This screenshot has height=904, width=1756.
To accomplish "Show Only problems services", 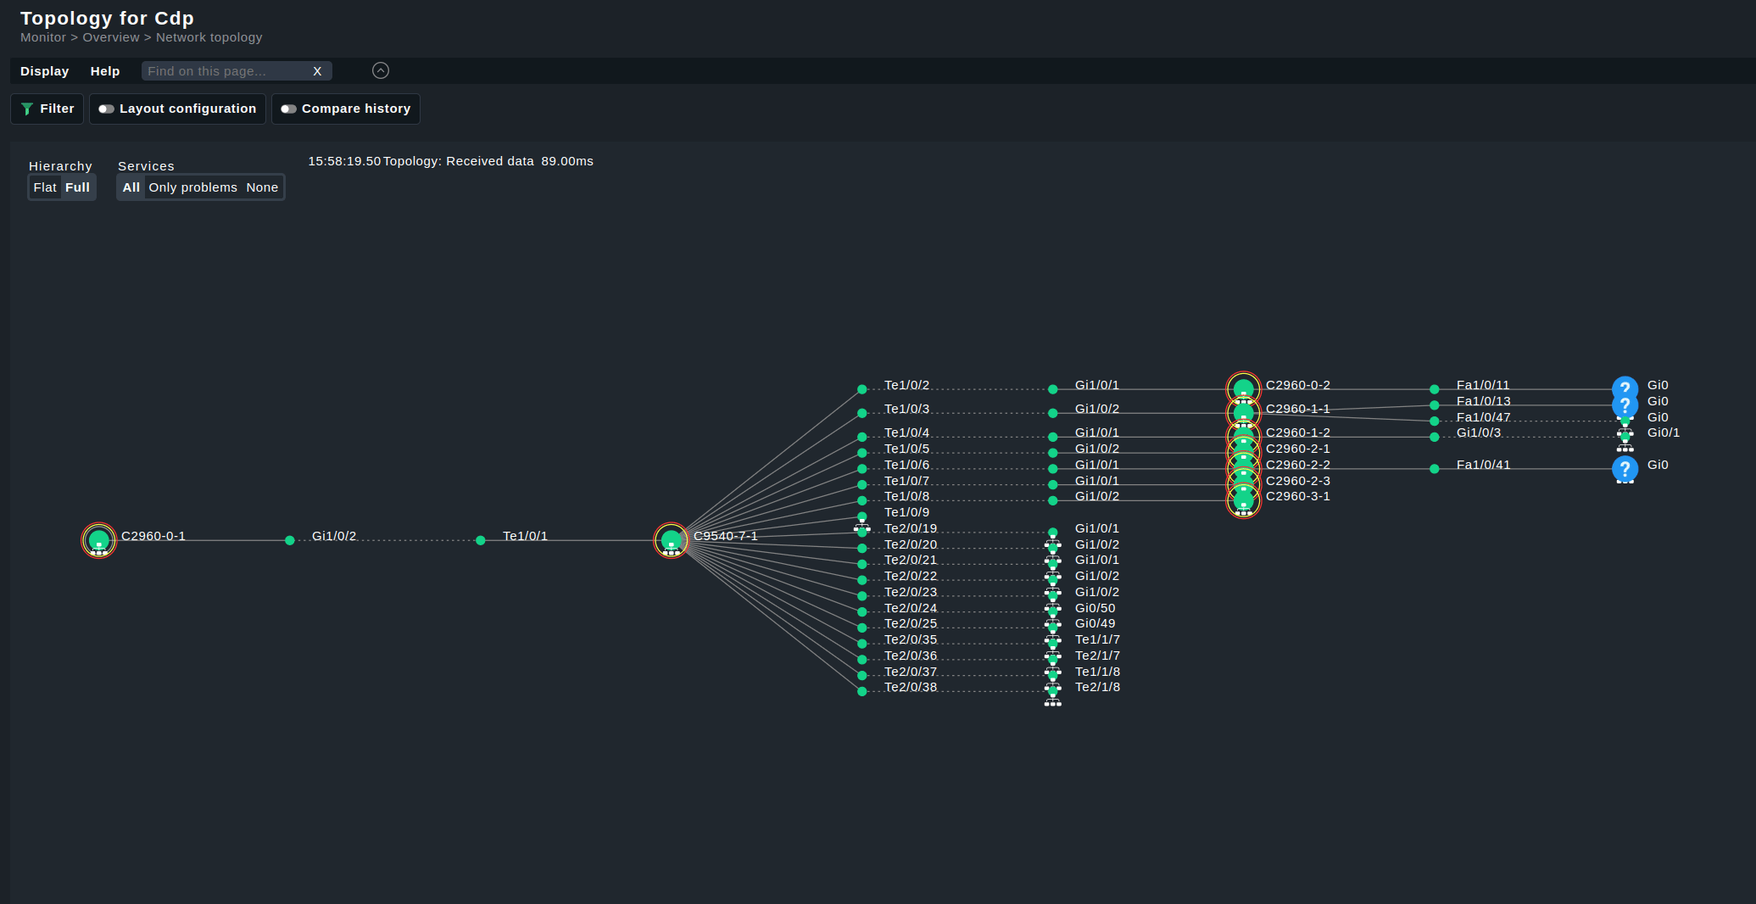I will click(192, 187).
